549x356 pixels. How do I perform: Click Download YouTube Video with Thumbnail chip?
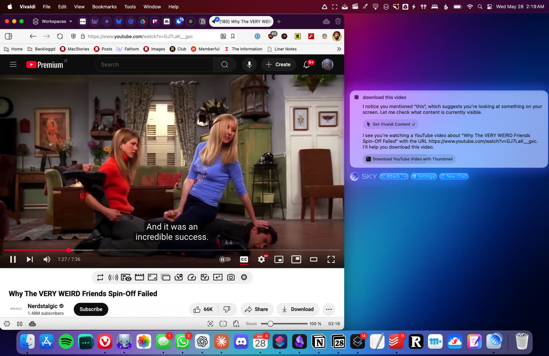click(409, 159)
